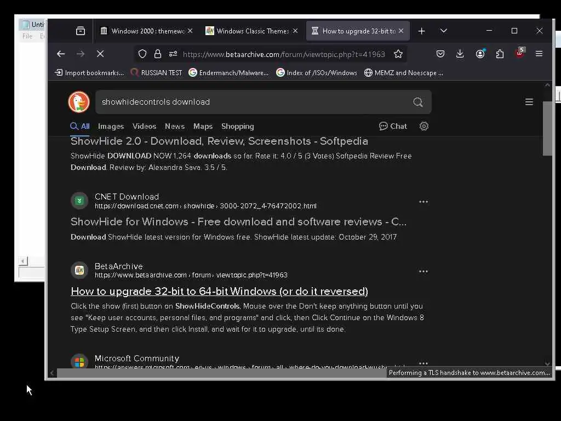561x421 pixels.
Task: Open How to upgrade 32-bit to 64-bit link
Action: 219,291
